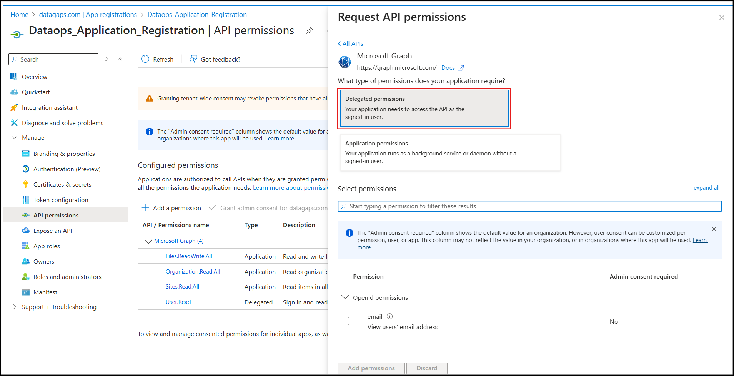Open datagaps.com App registrations breadcrumb
Screen dimensions: 734x376
coord(88,15)
